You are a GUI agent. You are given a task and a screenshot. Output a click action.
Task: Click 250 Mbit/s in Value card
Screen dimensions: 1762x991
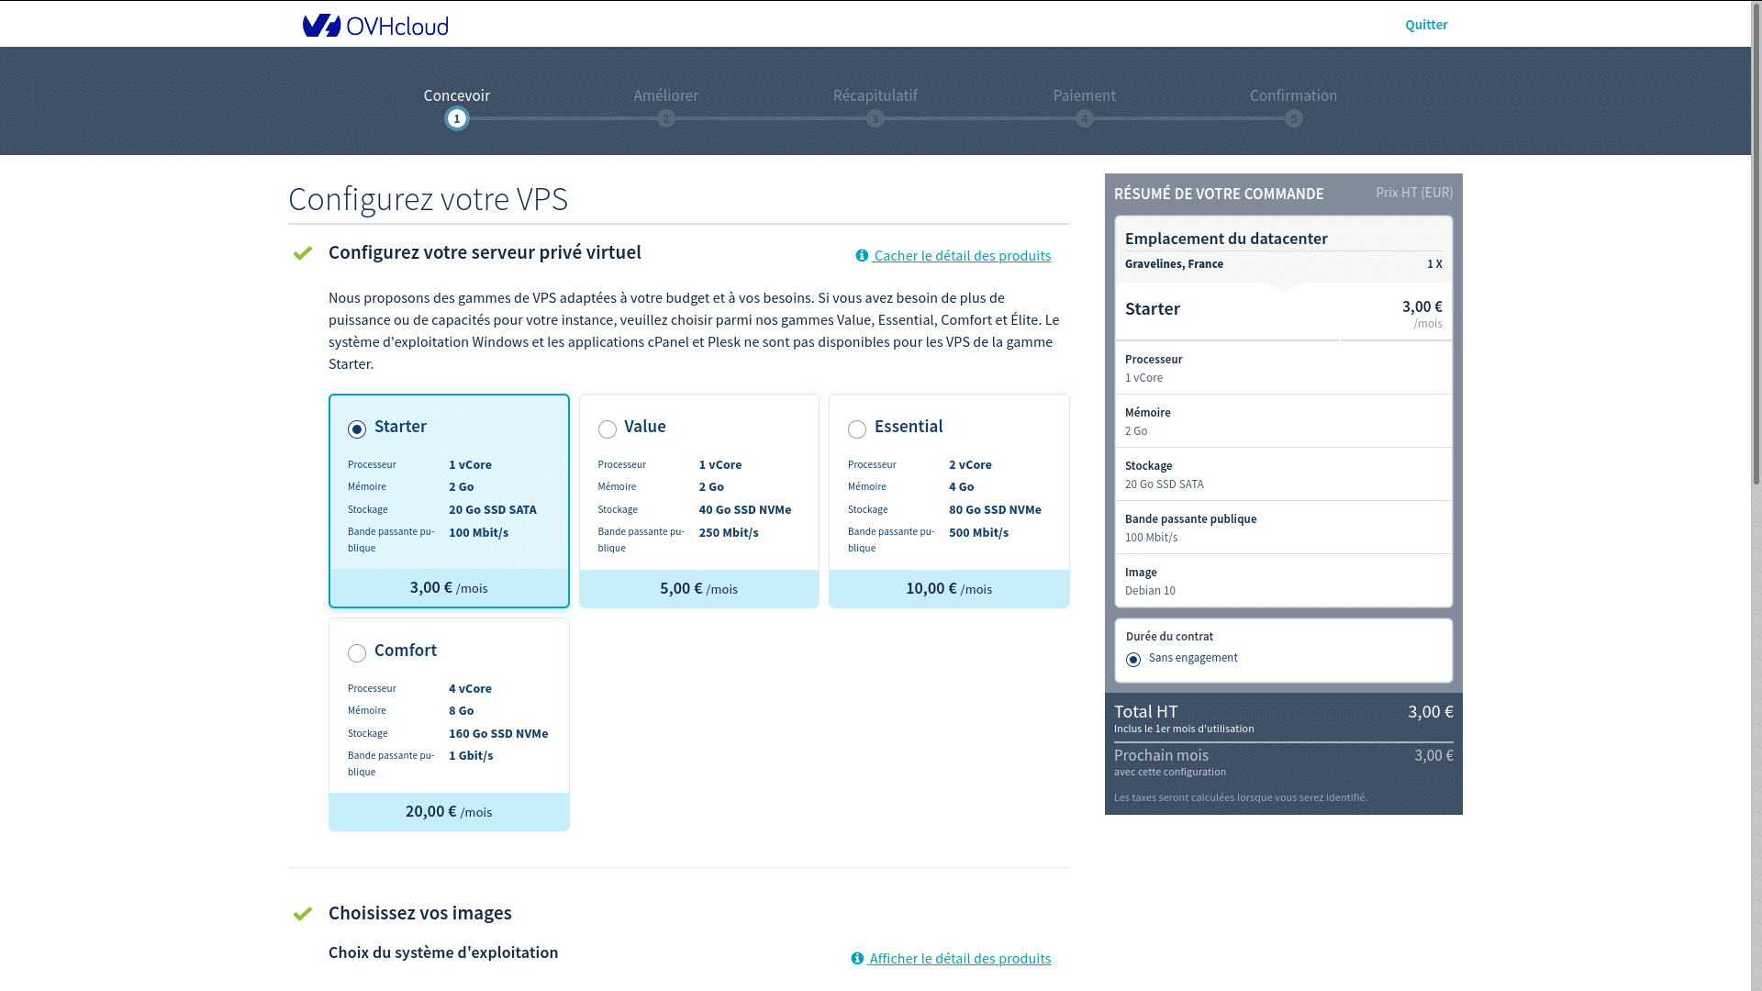[729, 533]
